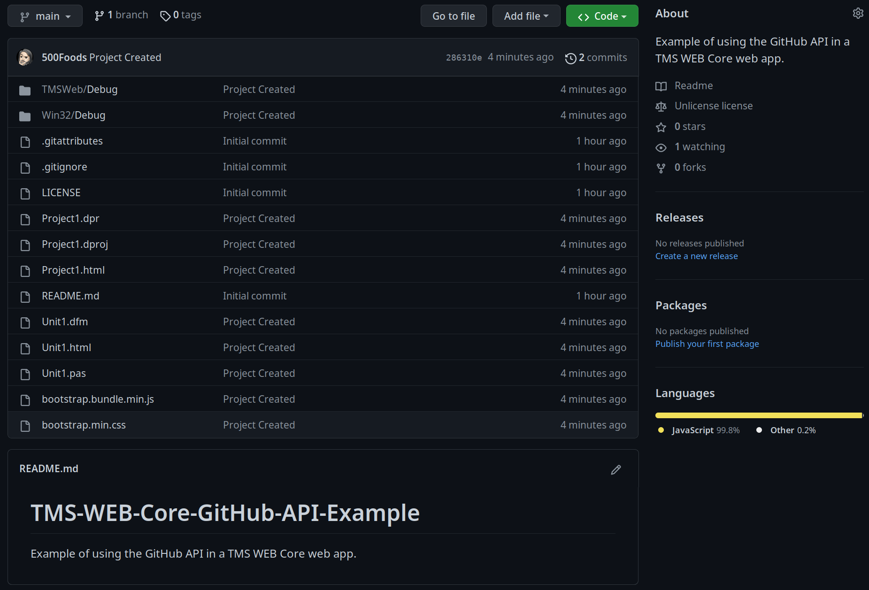Click the star icon beside 0 stars

point(661,127)
